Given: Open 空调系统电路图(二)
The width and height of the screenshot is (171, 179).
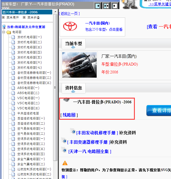Looking at the screenshot, I should [x=31, y=144].
